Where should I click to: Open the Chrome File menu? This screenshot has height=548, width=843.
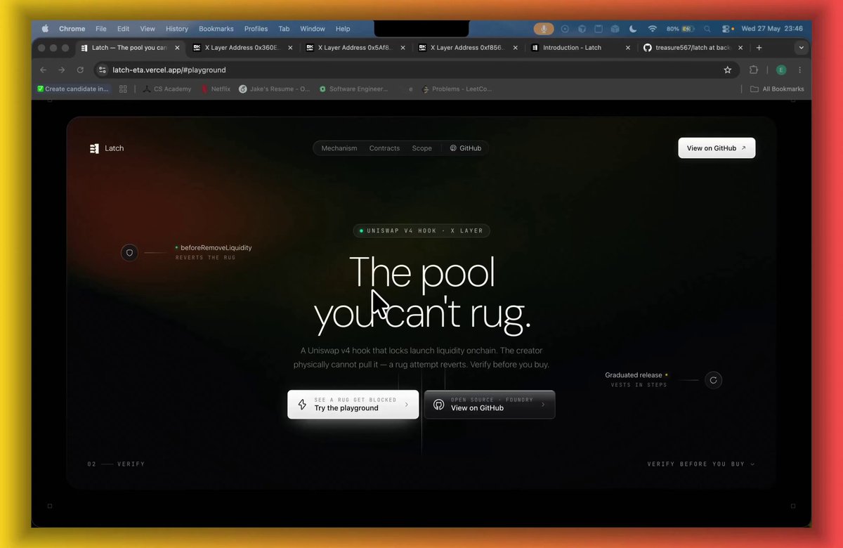coord(101,29)
